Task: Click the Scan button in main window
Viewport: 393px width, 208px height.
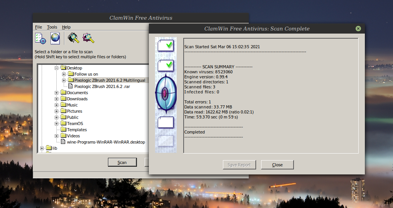Action: [122, 162]
